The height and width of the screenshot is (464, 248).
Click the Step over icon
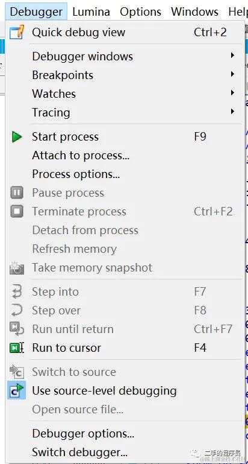click(17, 310)
